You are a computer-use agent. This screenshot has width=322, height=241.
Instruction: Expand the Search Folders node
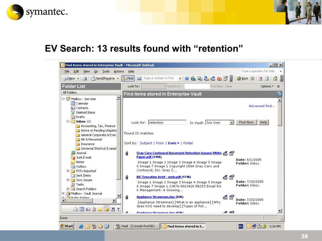tap(68, 189)
